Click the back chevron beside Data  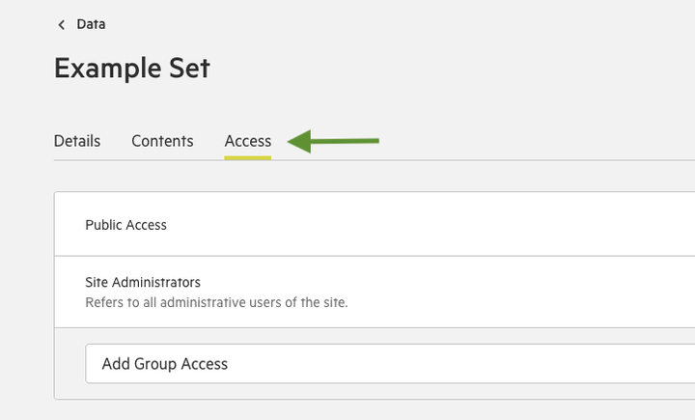pos(61,25)
